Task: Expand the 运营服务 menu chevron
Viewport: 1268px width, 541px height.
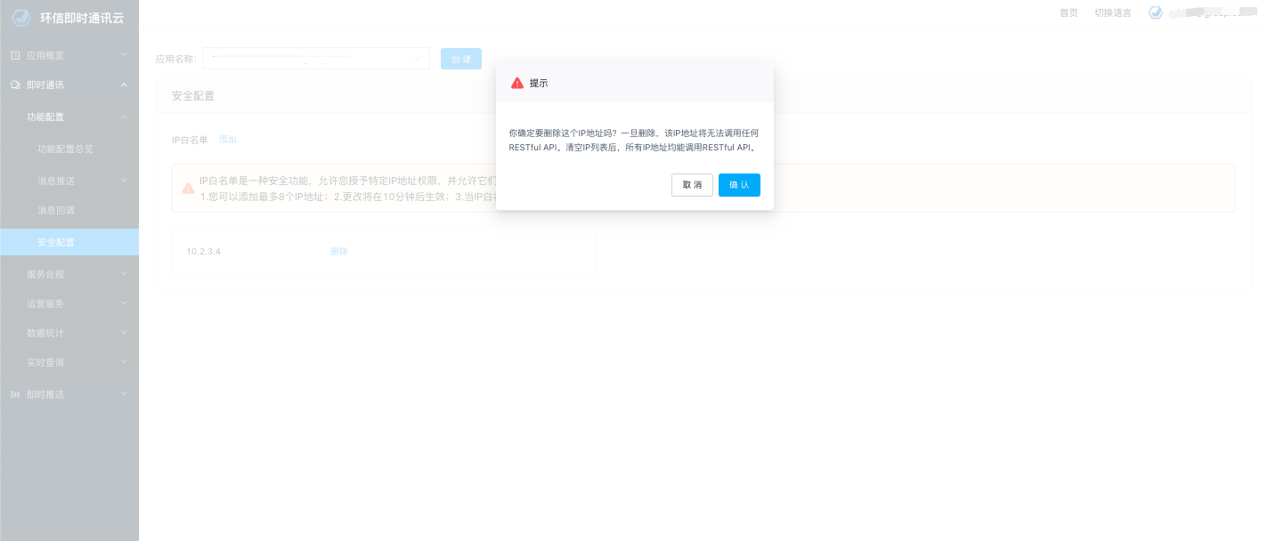Action: pos(124,303)
